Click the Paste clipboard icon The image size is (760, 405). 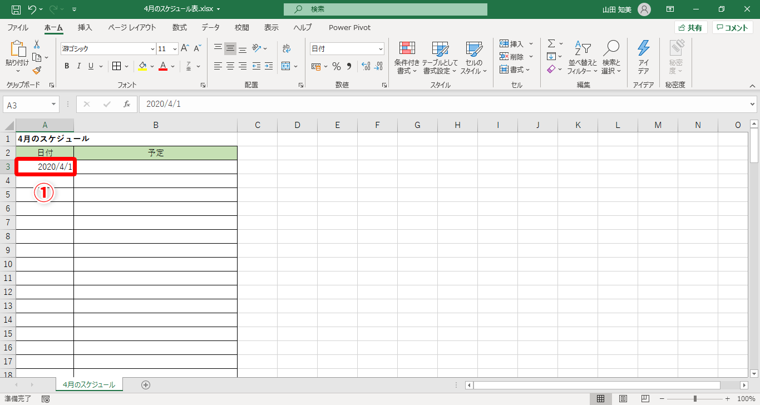[17, 50]
